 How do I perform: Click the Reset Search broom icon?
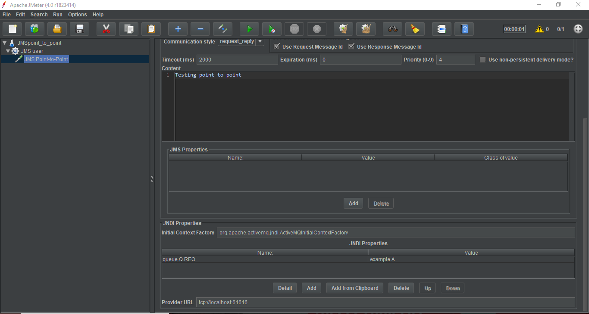415,29
